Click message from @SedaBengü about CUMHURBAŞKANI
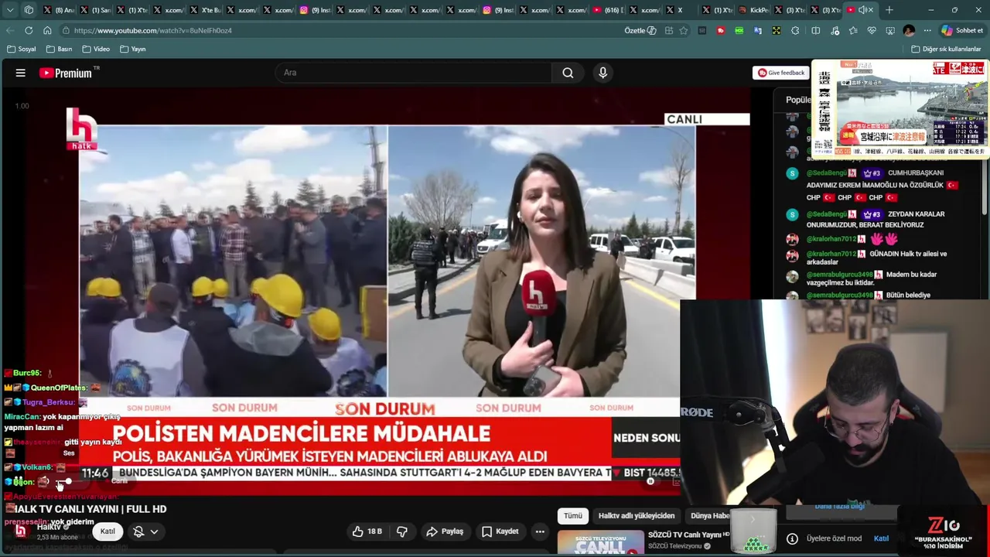Image resolution: width=990 pixels, height=557 pixels. pyautogui.click(x=882, y=185)
